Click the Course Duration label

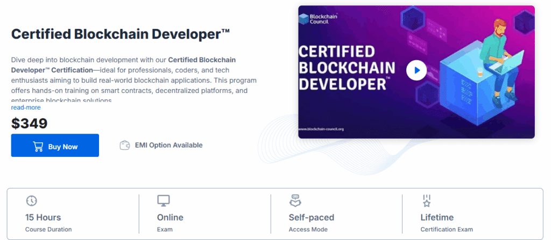[x=48, y=229]
